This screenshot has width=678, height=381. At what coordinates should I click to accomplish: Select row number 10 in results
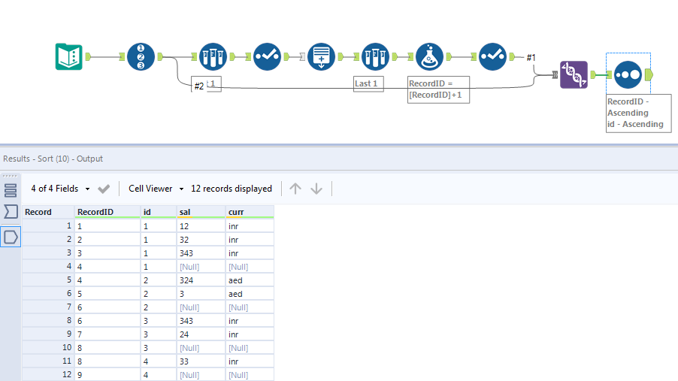coord(48,348)
